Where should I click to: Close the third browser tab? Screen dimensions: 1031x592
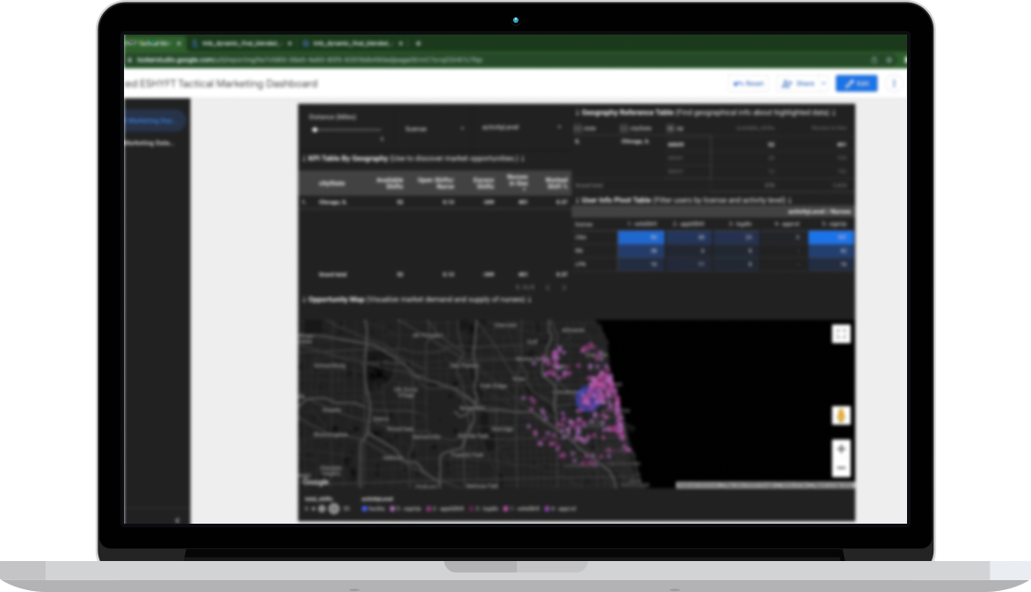tap(400, 44)
